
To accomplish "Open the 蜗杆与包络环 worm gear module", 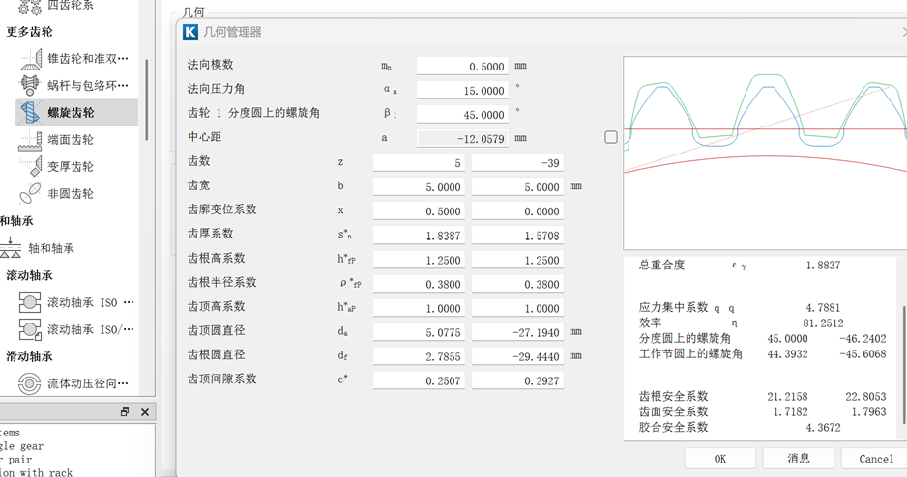I will (30, 85).
